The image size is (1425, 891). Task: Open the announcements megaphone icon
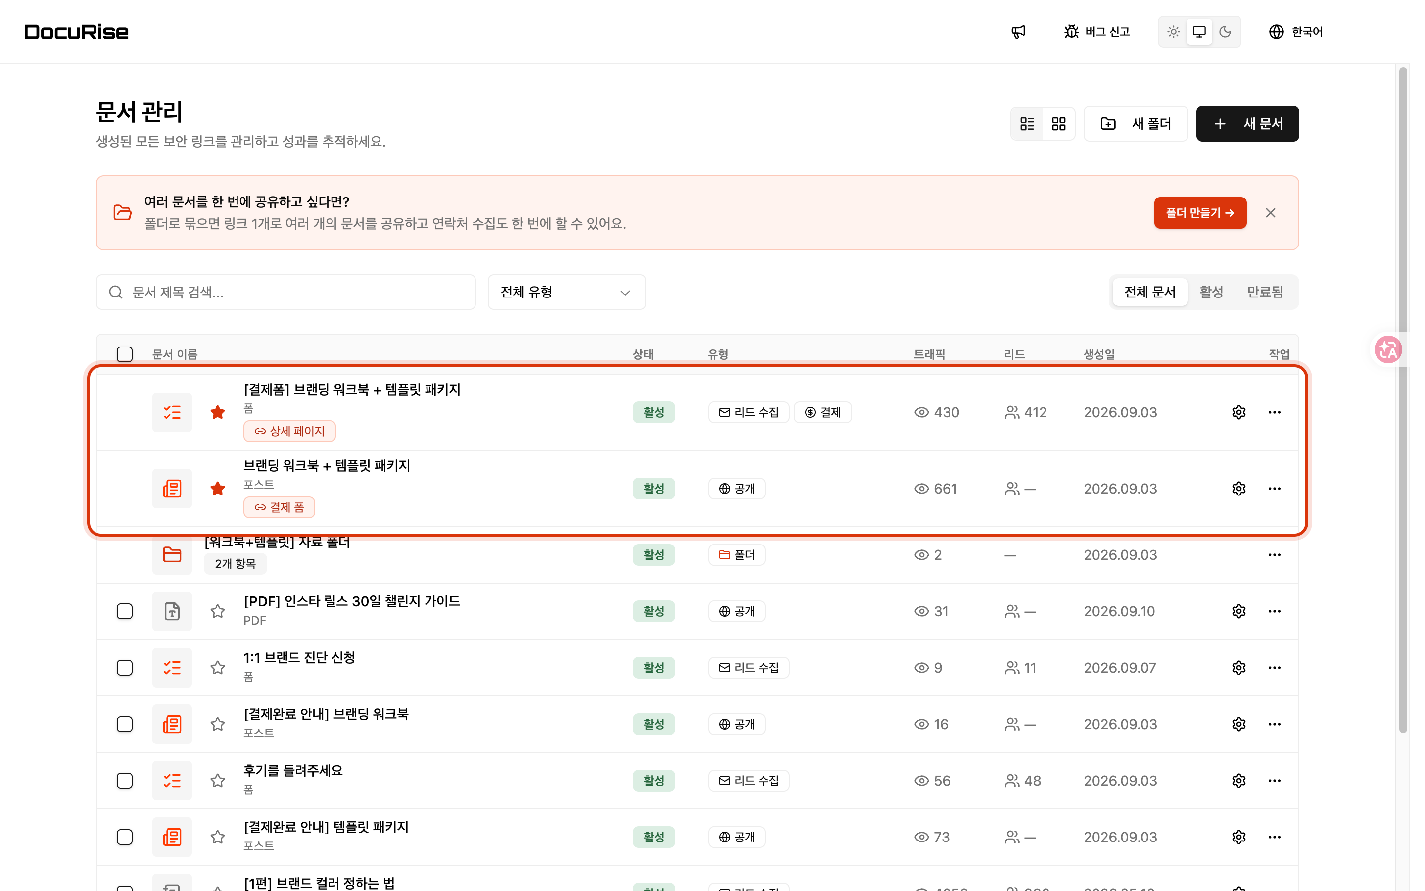1018,32
